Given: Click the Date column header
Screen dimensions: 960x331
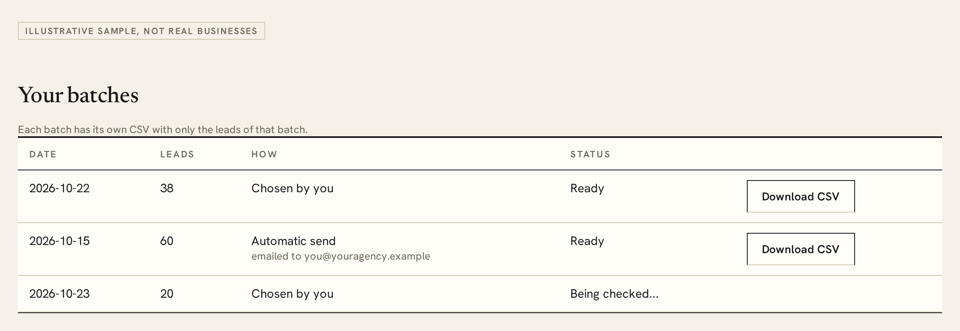Looking at the screenshot, I should coord(43,154).
